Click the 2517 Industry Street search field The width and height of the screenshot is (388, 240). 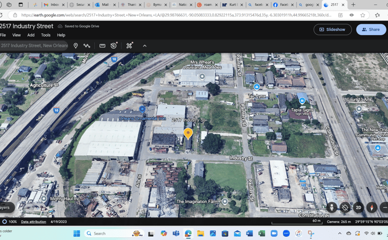[x=34, y=46]
